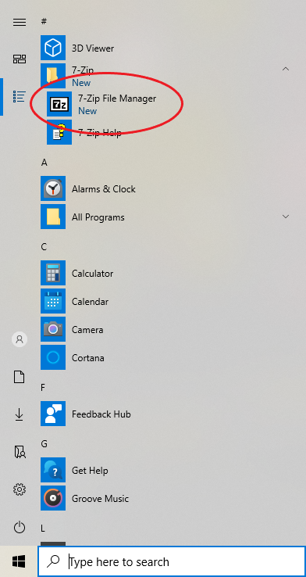This screenshot has width=306, height=577.
Task: Select the 'Calculator' label
Action: [93, 274]
